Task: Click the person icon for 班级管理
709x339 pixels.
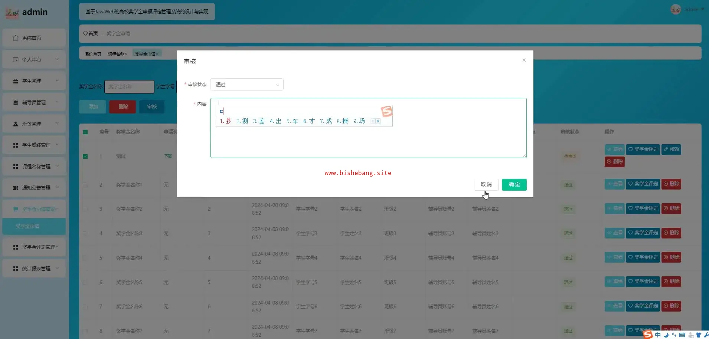Action: pyautogui.click(x=16, y=124)
